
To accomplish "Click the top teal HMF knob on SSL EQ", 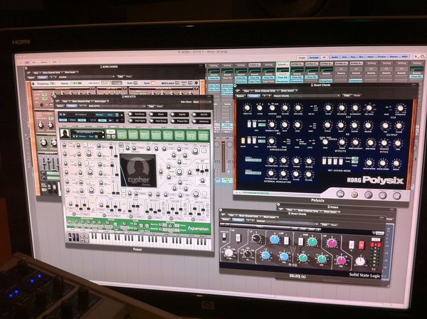I will pos(312,241).
